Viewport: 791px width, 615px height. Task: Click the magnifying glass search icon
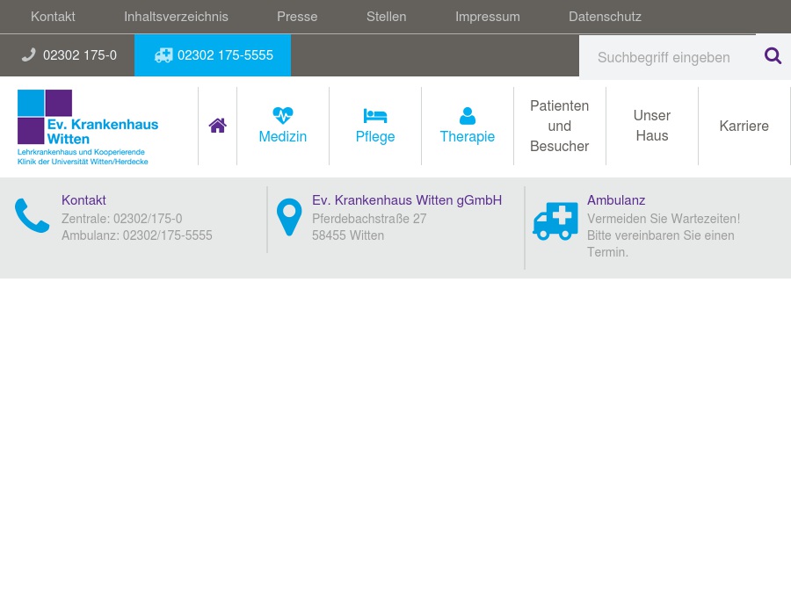pyautogui.click(x=773, y=56)
